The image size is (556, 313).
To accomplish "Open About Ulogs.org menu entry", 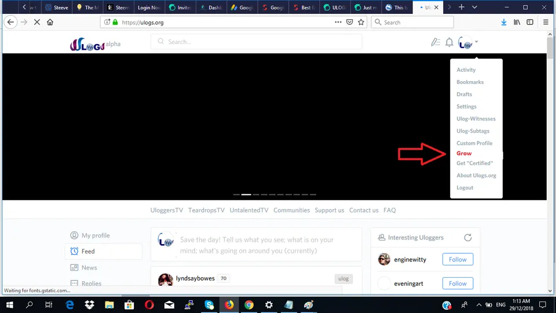I will [x=476, y=175].
